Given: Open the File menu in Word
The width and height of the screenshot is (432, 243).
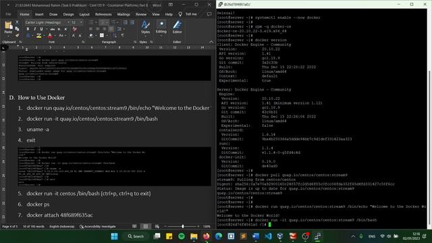Looking at the screenshot, I should point(8,14).
